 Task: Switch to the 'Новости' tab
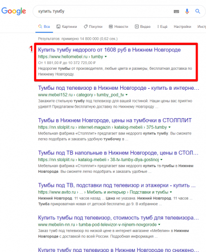119,27
